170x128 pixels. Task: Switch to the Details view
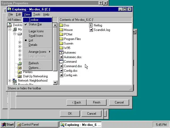[37, 45]
